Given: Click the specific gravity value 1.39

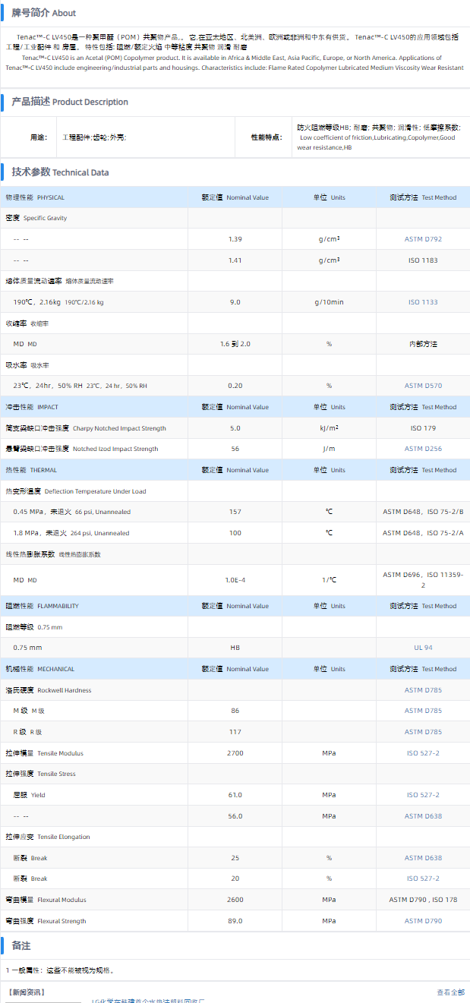Looking at the screenshot, I should 235,239.
